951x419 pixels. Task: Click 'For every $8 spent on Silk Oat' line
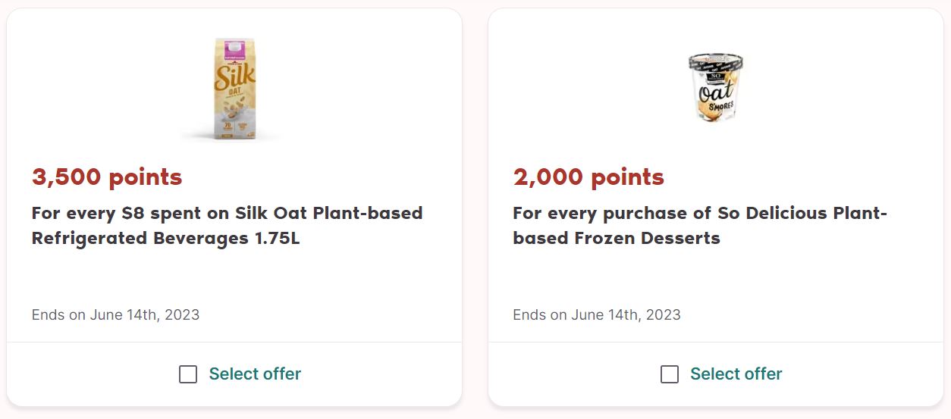tap(227, 214)
